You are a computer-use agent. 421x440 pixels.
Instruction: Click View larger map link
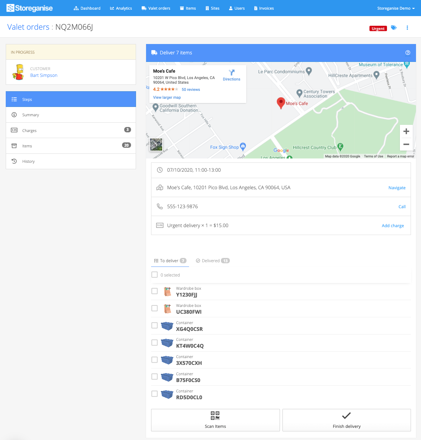coord(167,97)
